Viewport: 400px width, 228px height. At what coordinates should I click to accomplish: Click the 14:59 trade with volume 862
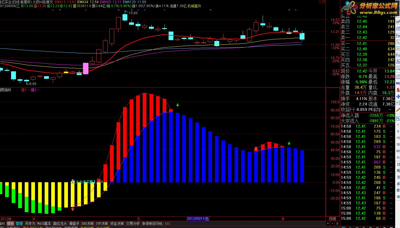tap(368, 162)
